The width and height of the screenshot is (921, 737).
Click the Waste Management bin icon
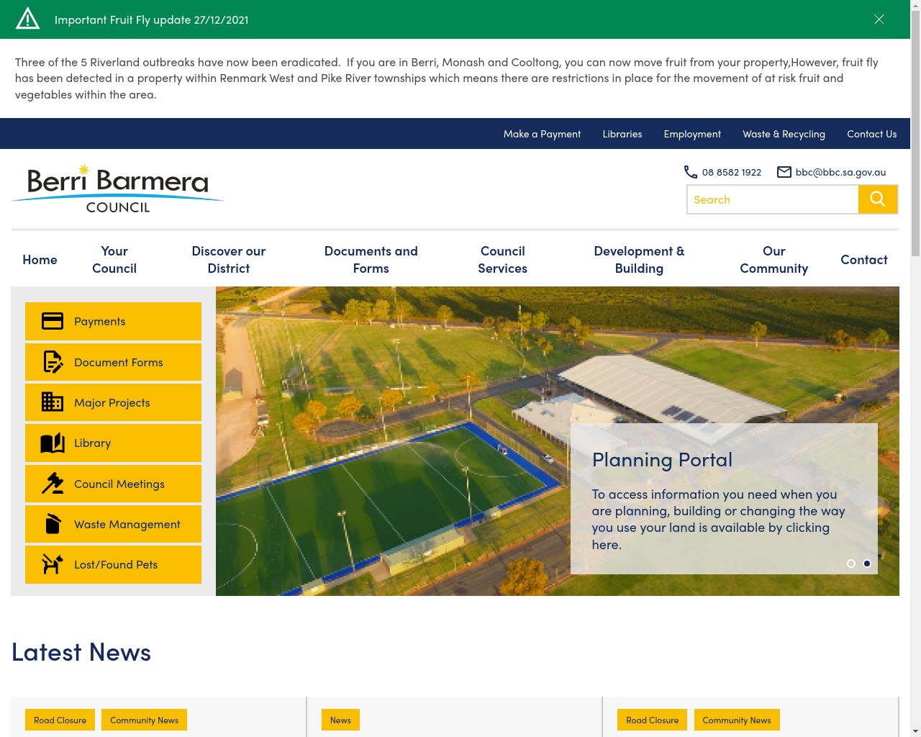click(x=53, y=524)
